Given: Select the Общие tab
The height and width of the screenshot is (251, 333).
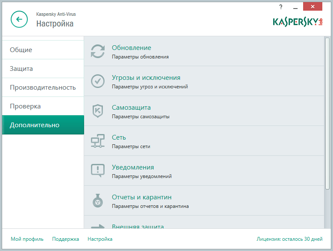Looking at the screenshot, I should [43, 50].
